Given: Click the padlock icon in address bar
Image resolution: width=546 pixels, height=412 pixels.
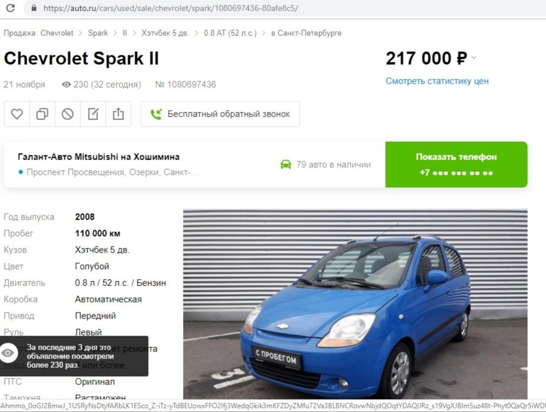Looking at the screenshot, I should (34, 8).
